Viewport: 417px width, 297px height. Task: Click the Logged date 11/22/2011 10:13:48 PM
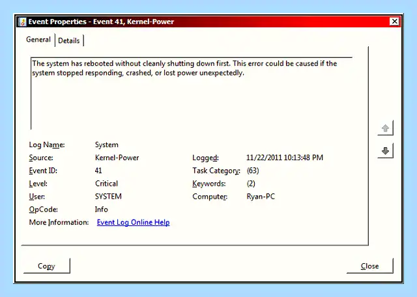285,158
